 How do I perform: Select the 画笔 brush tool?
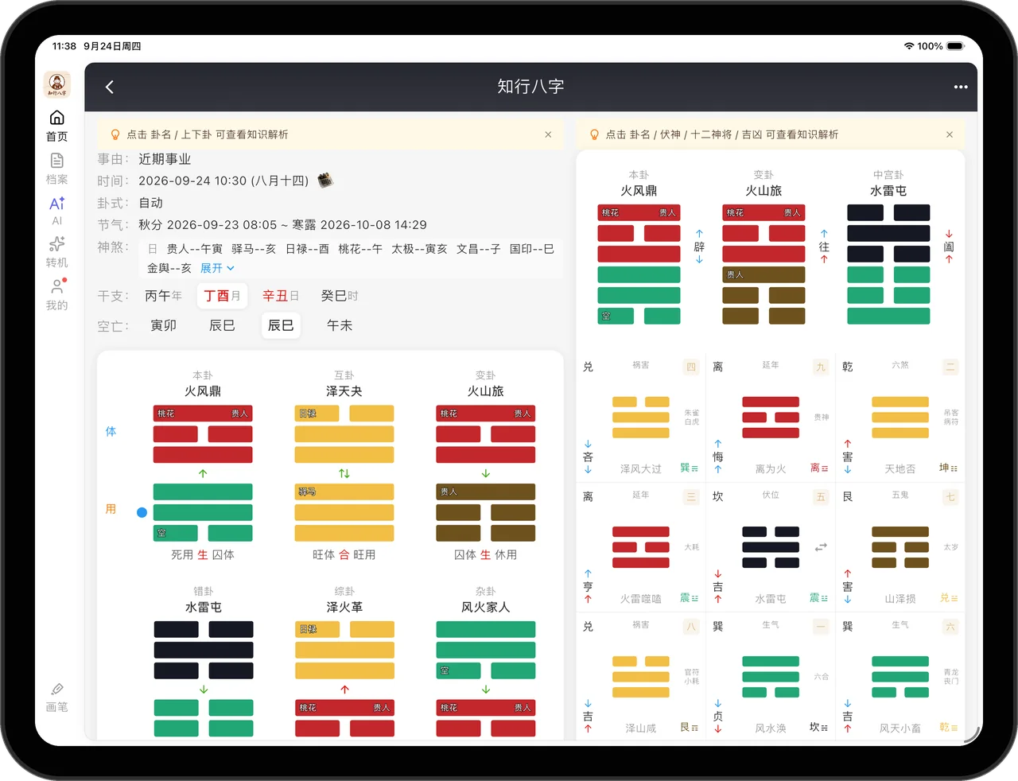56,697
